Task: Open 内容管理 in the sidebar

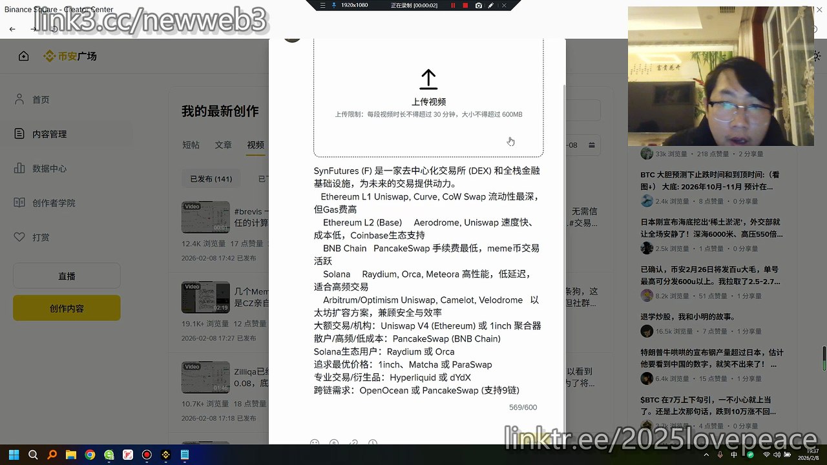Action: pos(49,134)
